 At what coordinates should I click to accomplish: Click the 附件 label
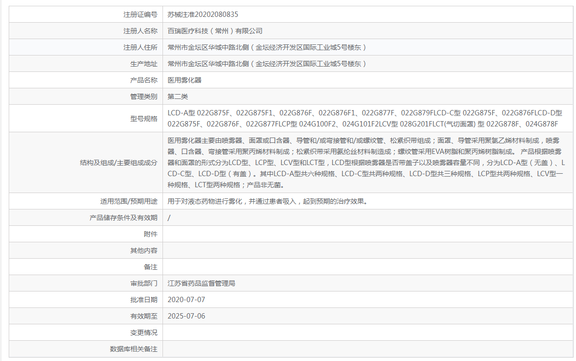coord(150,234)
